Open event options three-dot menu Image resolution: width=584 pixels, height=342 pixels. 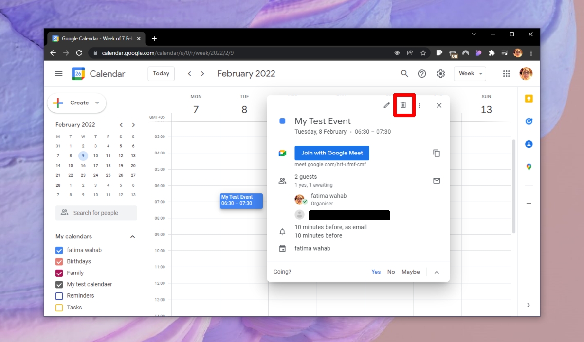point(420,105)
